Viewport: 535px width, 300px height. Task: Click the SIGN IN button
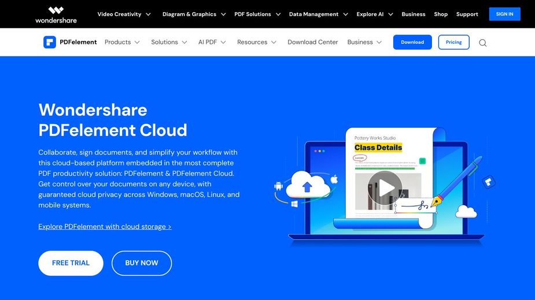[504, 14]
